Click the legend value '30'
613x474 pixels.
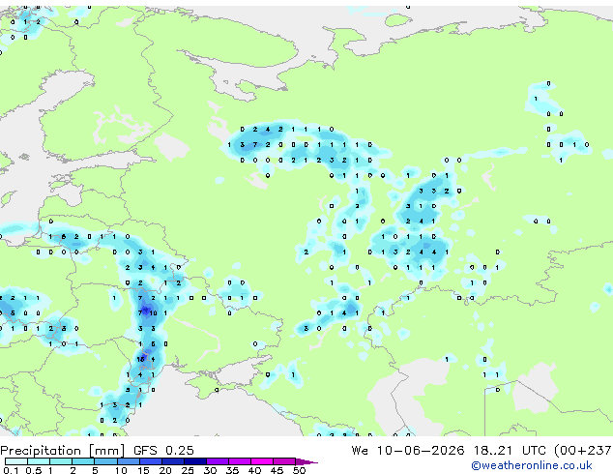(210, 470)
